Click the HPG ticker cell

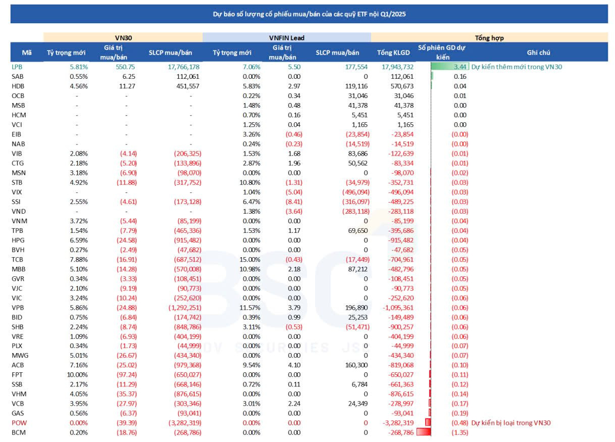(x=17, y=240)
